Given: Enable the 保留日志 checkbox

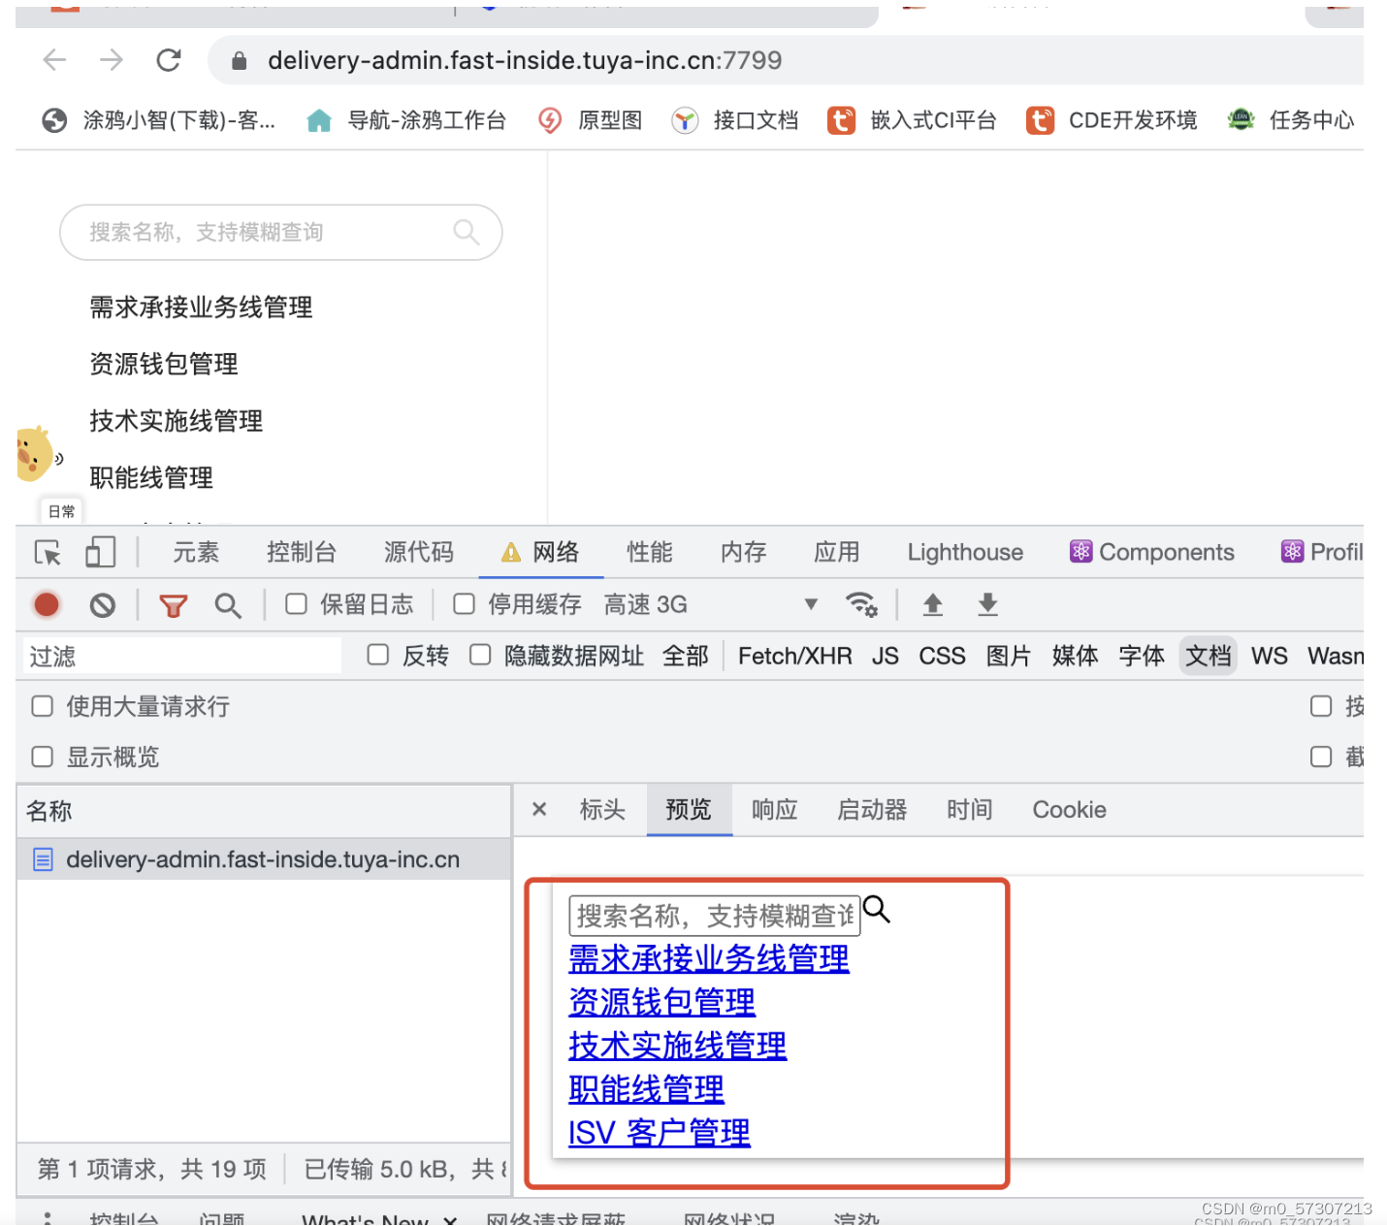Looking at the screenshot, I should point(296,604).
